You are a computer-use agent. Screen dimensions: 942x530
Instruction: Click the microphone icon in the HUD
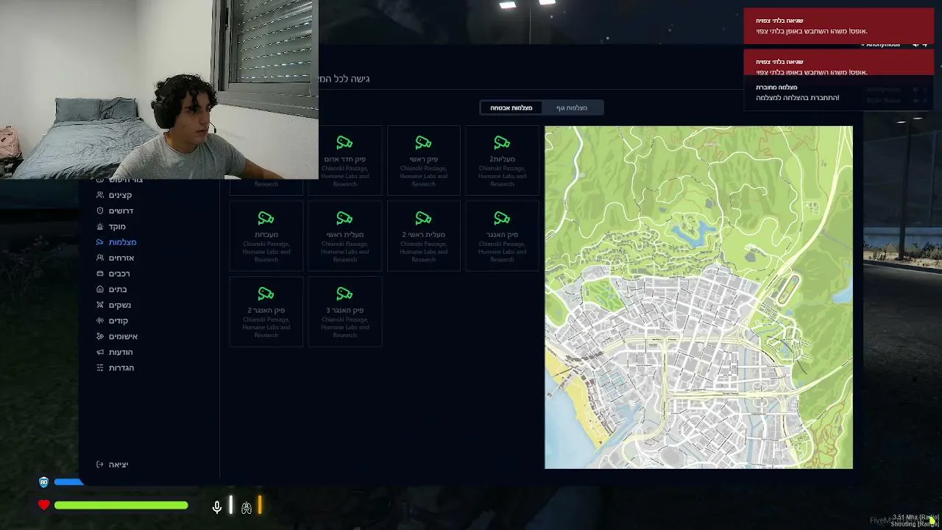click(x=217, y=506)
